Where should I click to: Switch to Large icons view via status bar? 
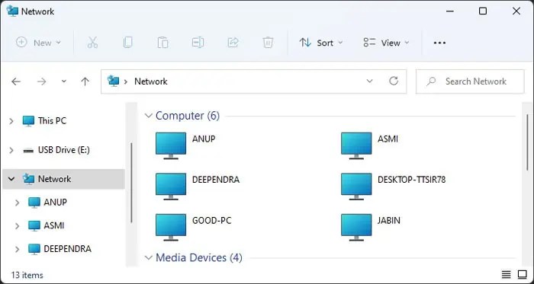[522, 274]
